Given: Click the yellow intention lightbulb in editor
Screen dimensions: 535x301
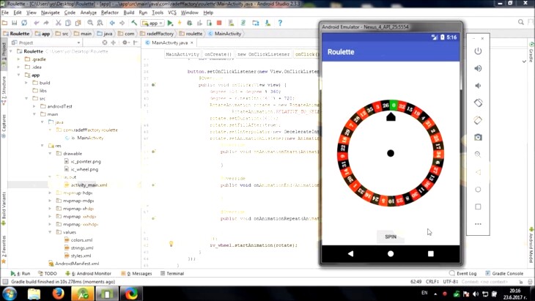Looking at the screenshot, I should click(x=171, y=244).
